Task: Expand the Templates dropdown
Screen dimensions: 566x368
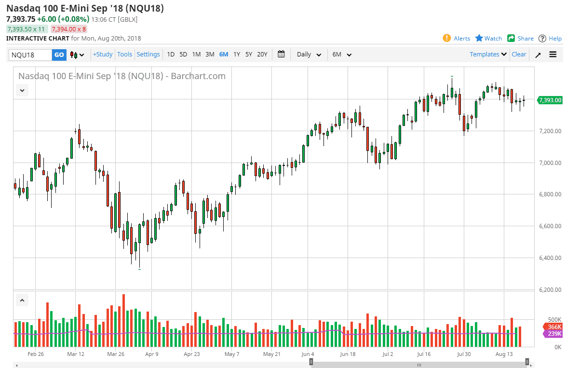Action: [488, 54]
